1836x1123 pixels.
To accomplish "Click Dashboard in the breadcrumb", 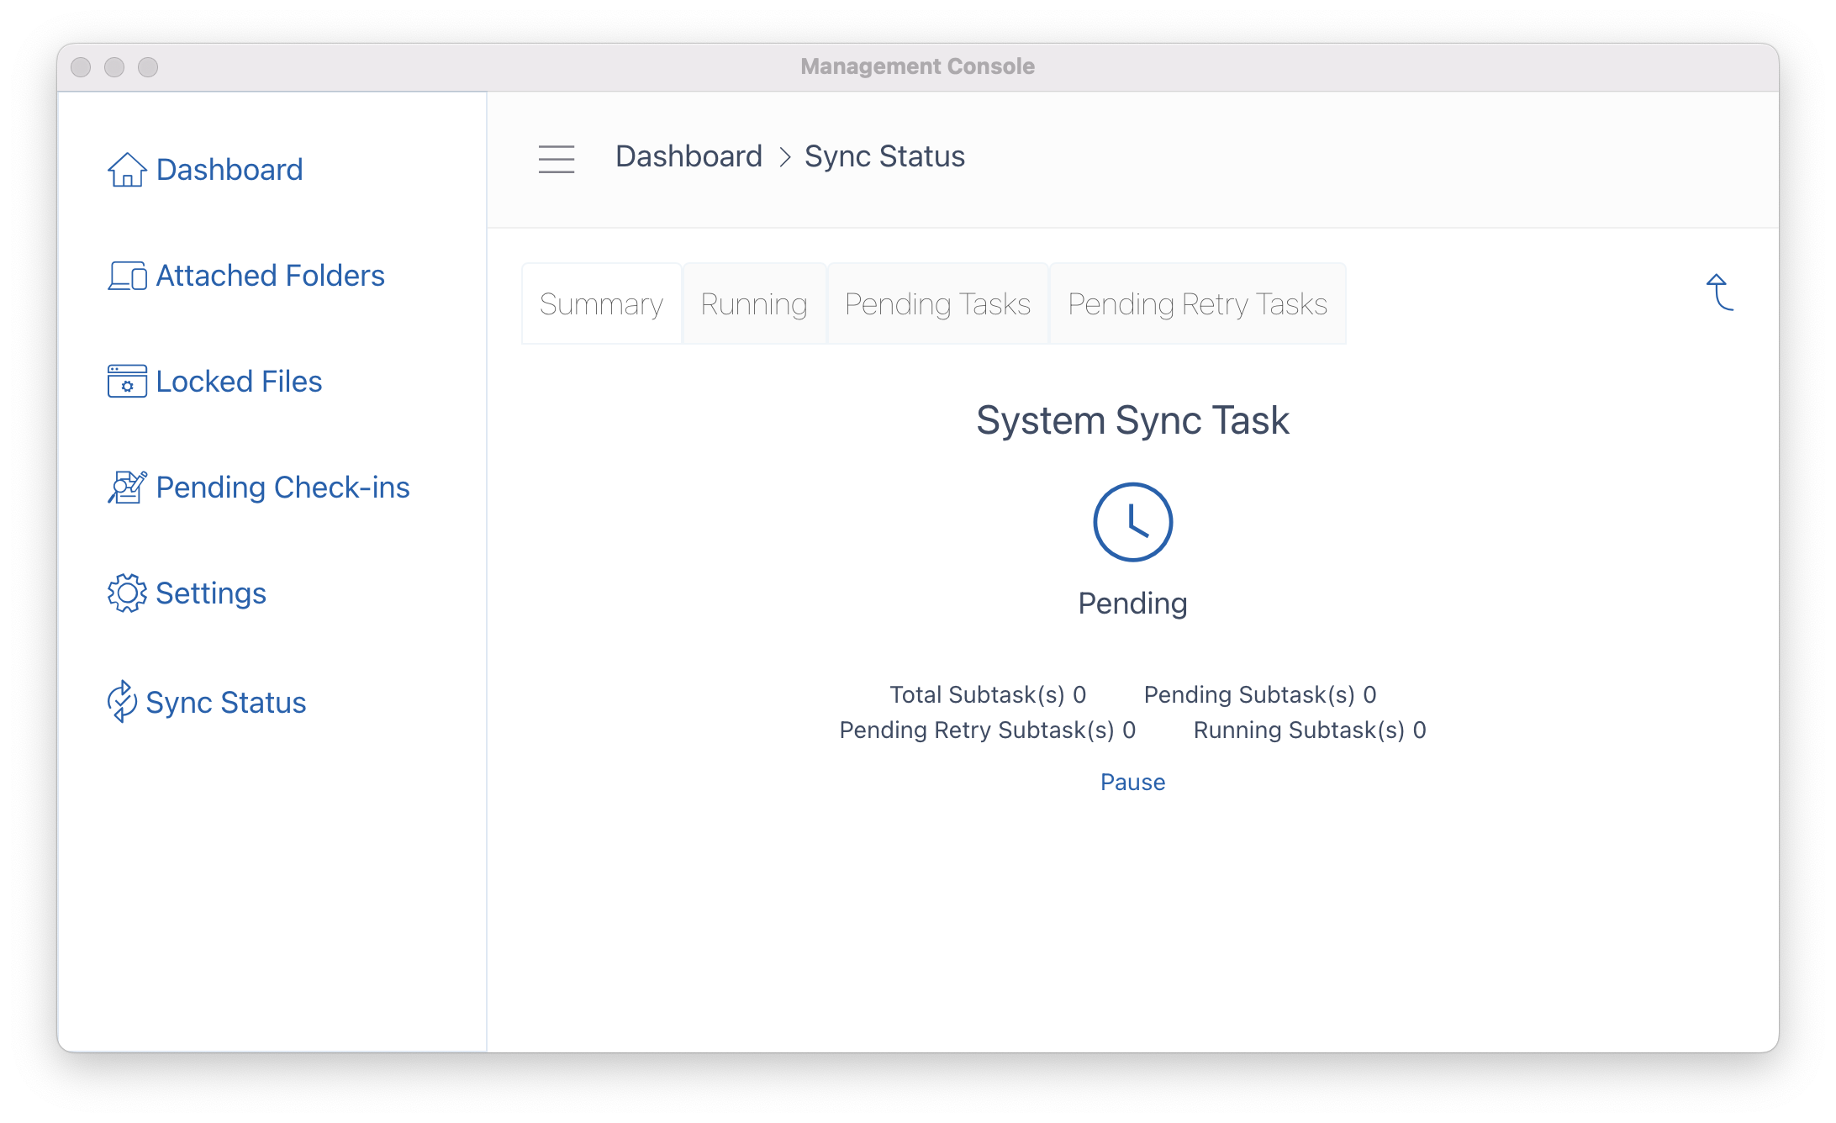I will [x=688, y=157].
